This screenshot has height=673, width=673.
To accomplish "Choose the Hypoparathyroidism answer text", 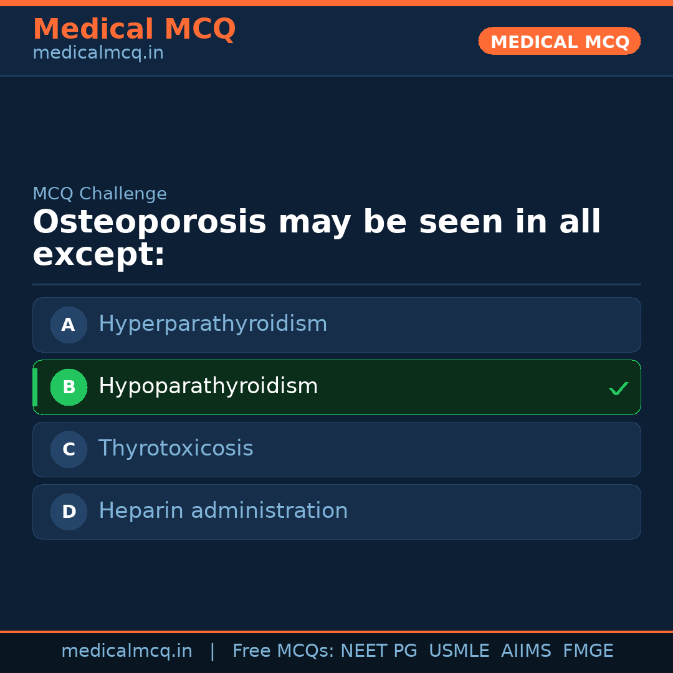I will click(x=208, y=386).
